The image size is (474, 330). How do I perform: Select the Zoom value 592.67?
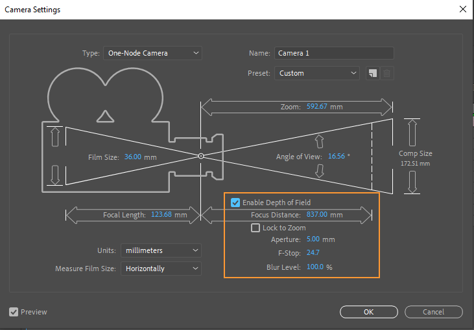pyautogui.click(x=317, y=107)
